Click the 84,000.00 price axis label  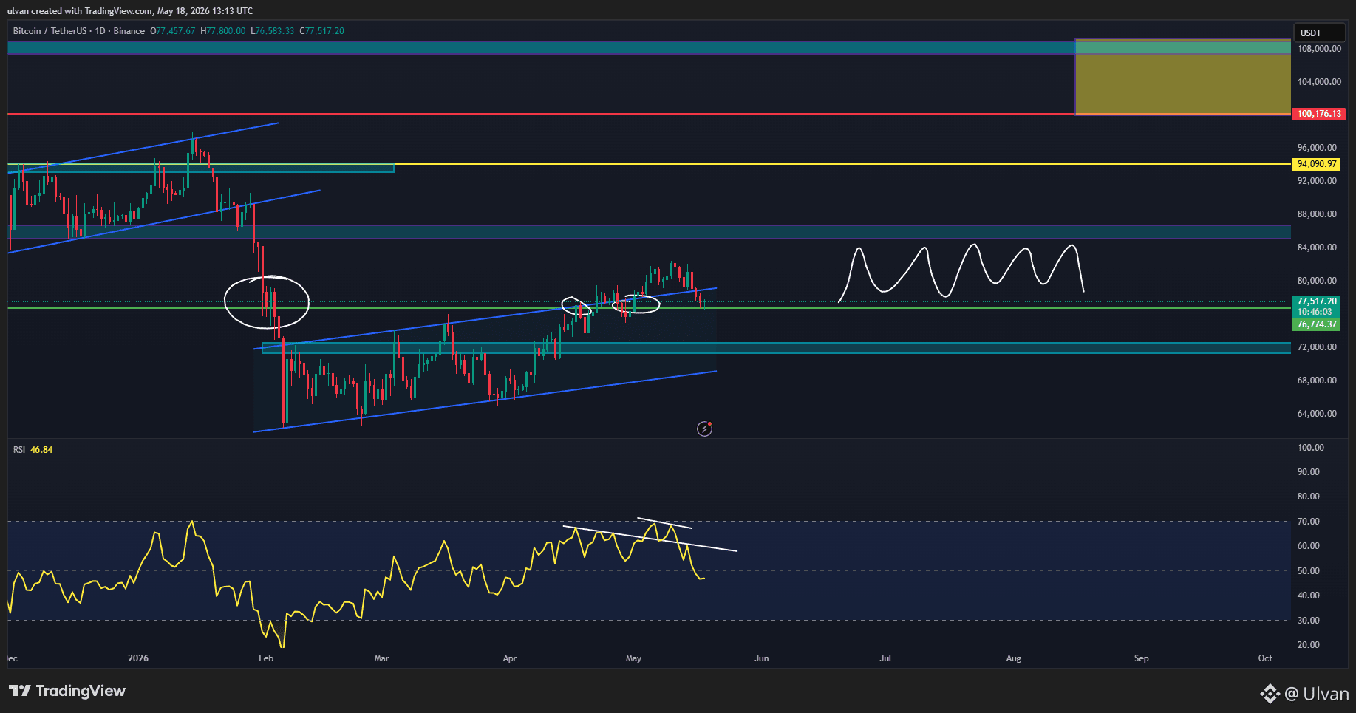[x=1317, y=248]
